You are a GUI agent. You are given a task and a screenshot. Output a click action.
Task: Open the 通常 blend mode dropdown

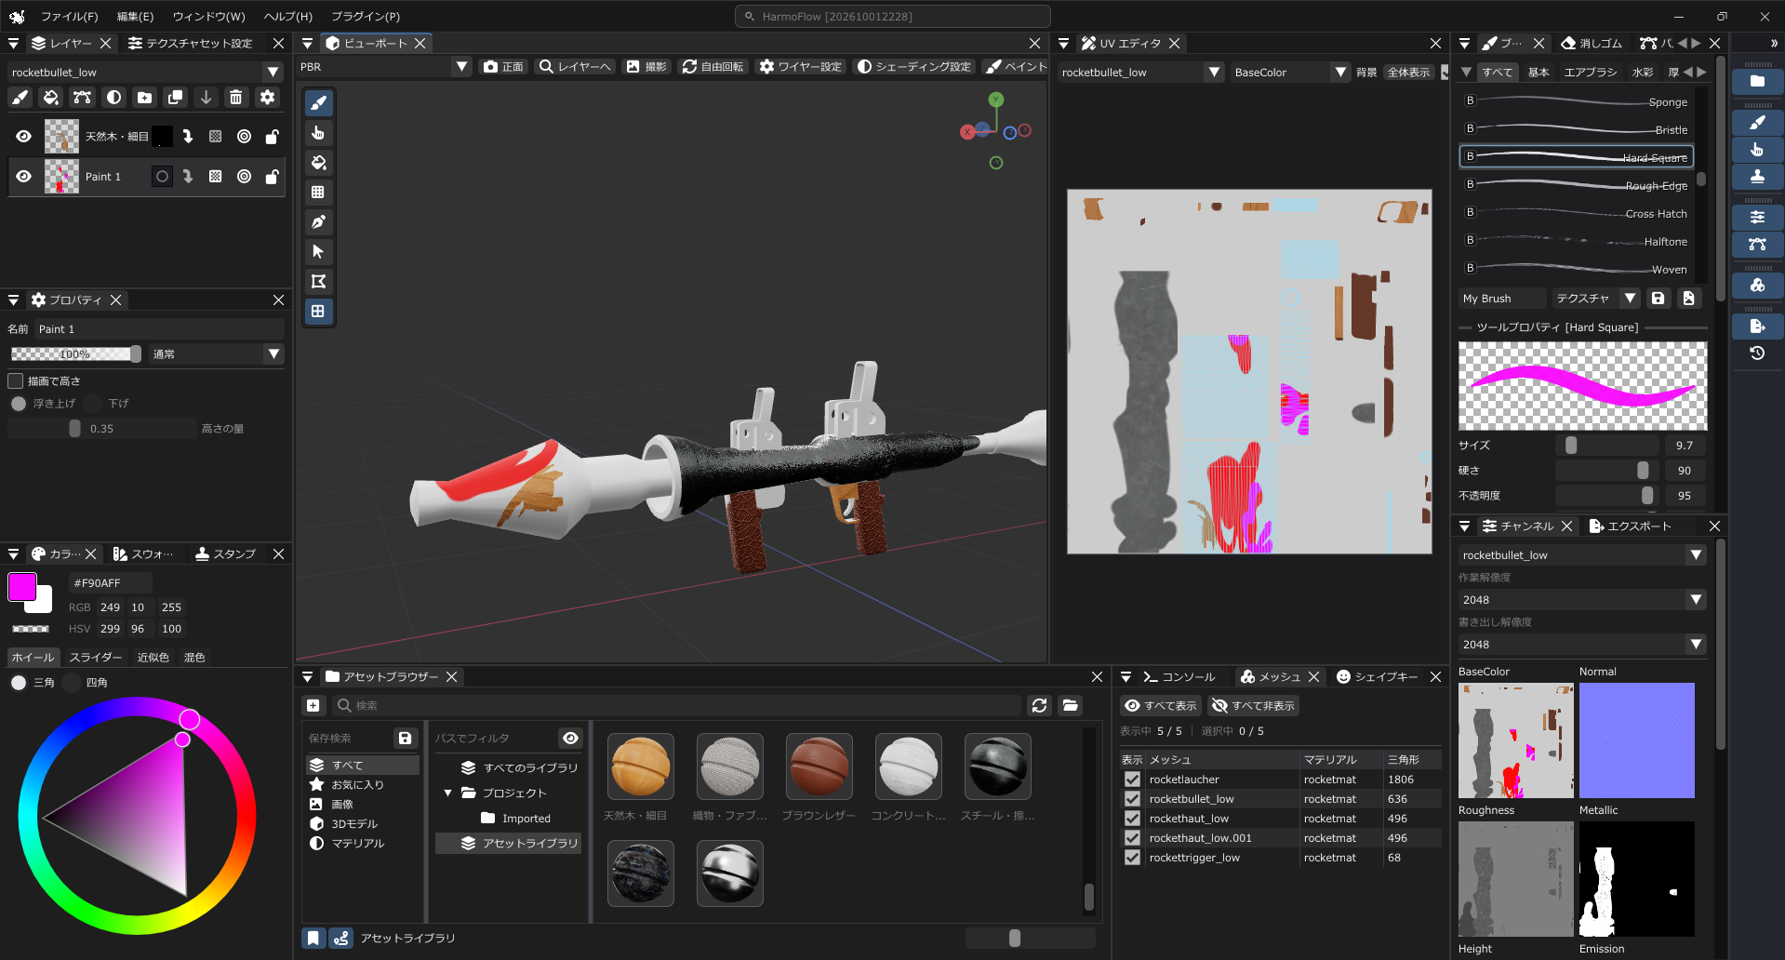pyautogui.click(x=216, y=354)
